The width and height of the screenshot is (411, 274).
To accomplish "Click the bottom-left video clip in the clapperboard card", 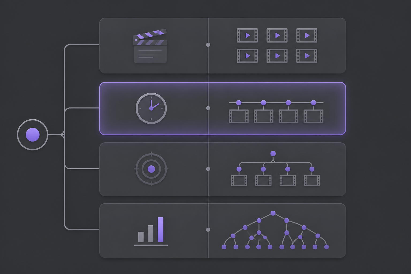I will [247, 56].
